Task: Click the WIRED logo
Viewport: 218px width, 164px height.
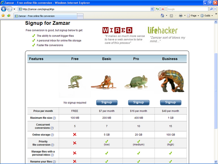Action: pos(117,30)
